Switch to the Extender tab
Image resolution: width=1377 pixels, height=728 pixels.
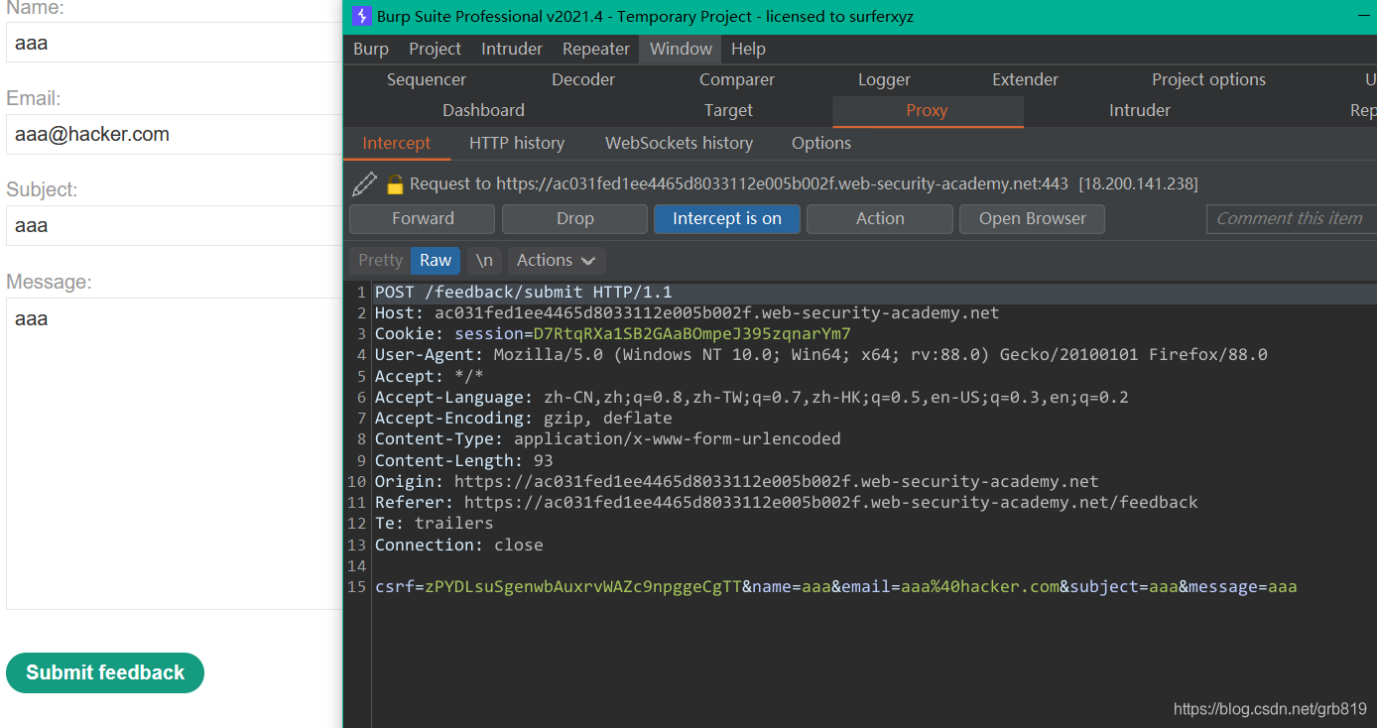coord(1025,79)
